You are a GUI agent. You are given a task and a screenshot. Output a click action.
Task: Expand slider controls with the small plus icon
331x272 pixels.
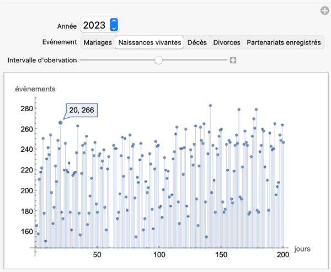coord(233,60)
